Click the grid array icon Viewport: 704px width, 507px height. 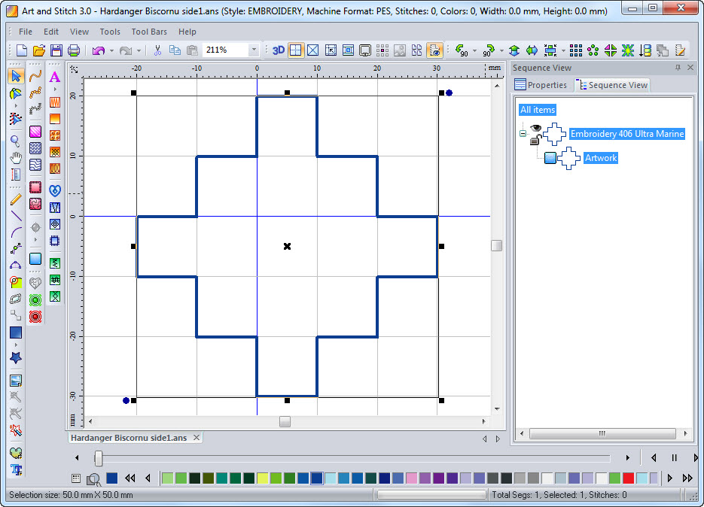575,50
